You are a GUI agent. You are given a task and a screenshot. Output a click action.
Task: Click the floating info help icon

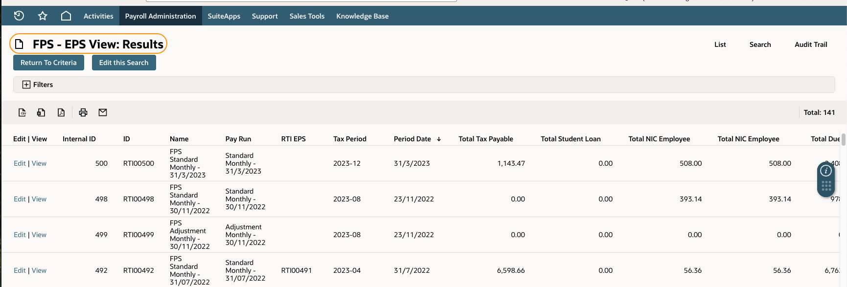[826, 171]
